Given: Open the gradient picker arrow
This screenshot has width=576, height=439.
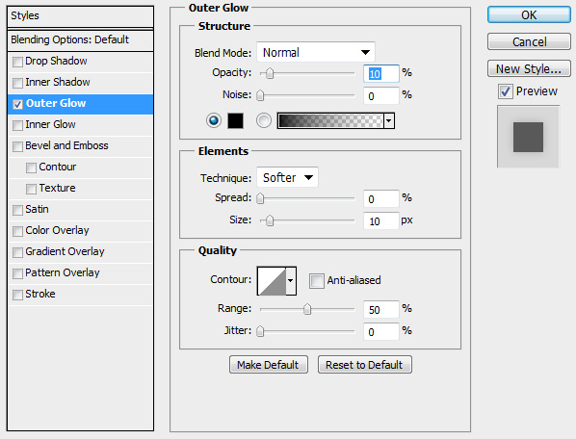Looking at the screenshot, I should point(389,120).
